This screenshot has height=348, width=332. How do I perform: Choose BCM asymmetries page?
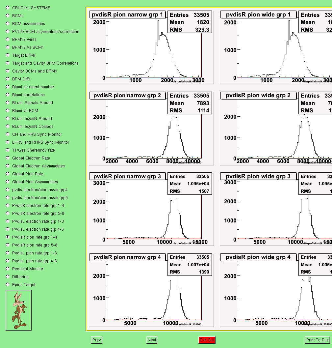click(8, 23)
